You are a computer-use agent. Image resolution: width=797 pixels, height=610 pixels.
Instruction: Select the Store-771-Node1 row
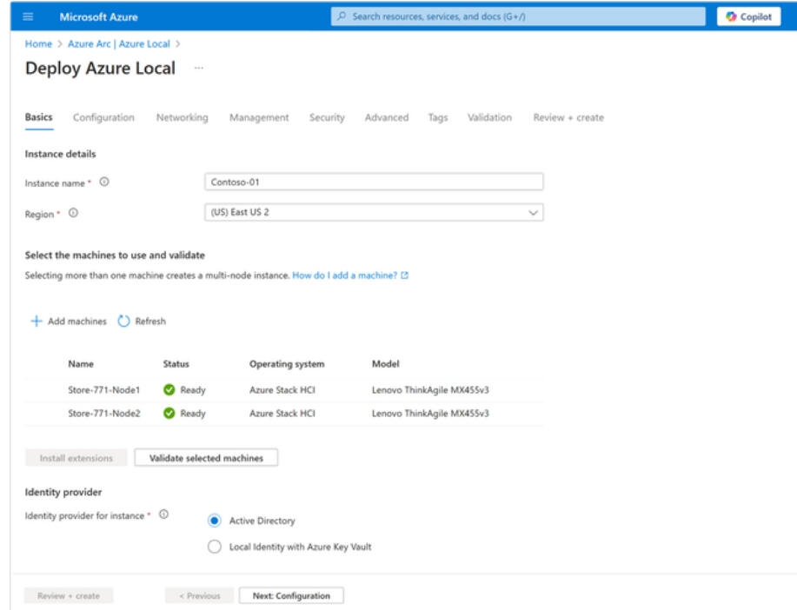pos(284,390)
